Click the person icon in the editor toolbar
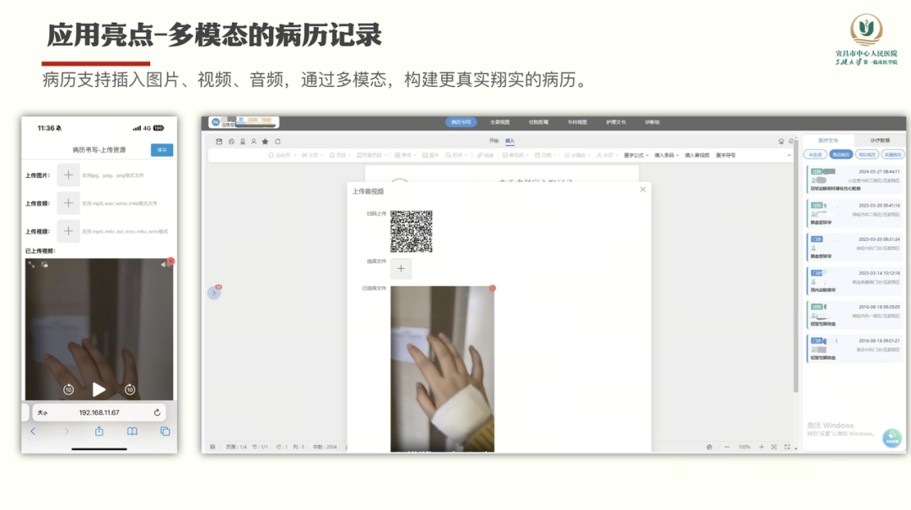This screenshot has width=911, height=510. [x=254, y=141]
